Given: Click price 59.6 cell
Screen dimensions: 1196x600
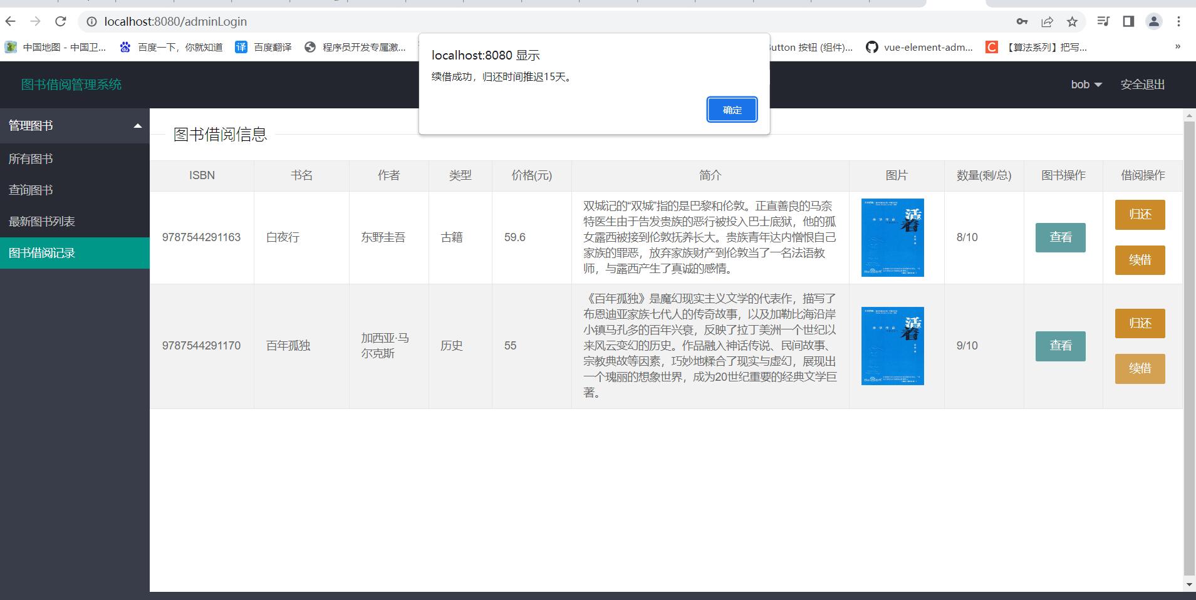Looking at the screenshot, I should point(532,237).
